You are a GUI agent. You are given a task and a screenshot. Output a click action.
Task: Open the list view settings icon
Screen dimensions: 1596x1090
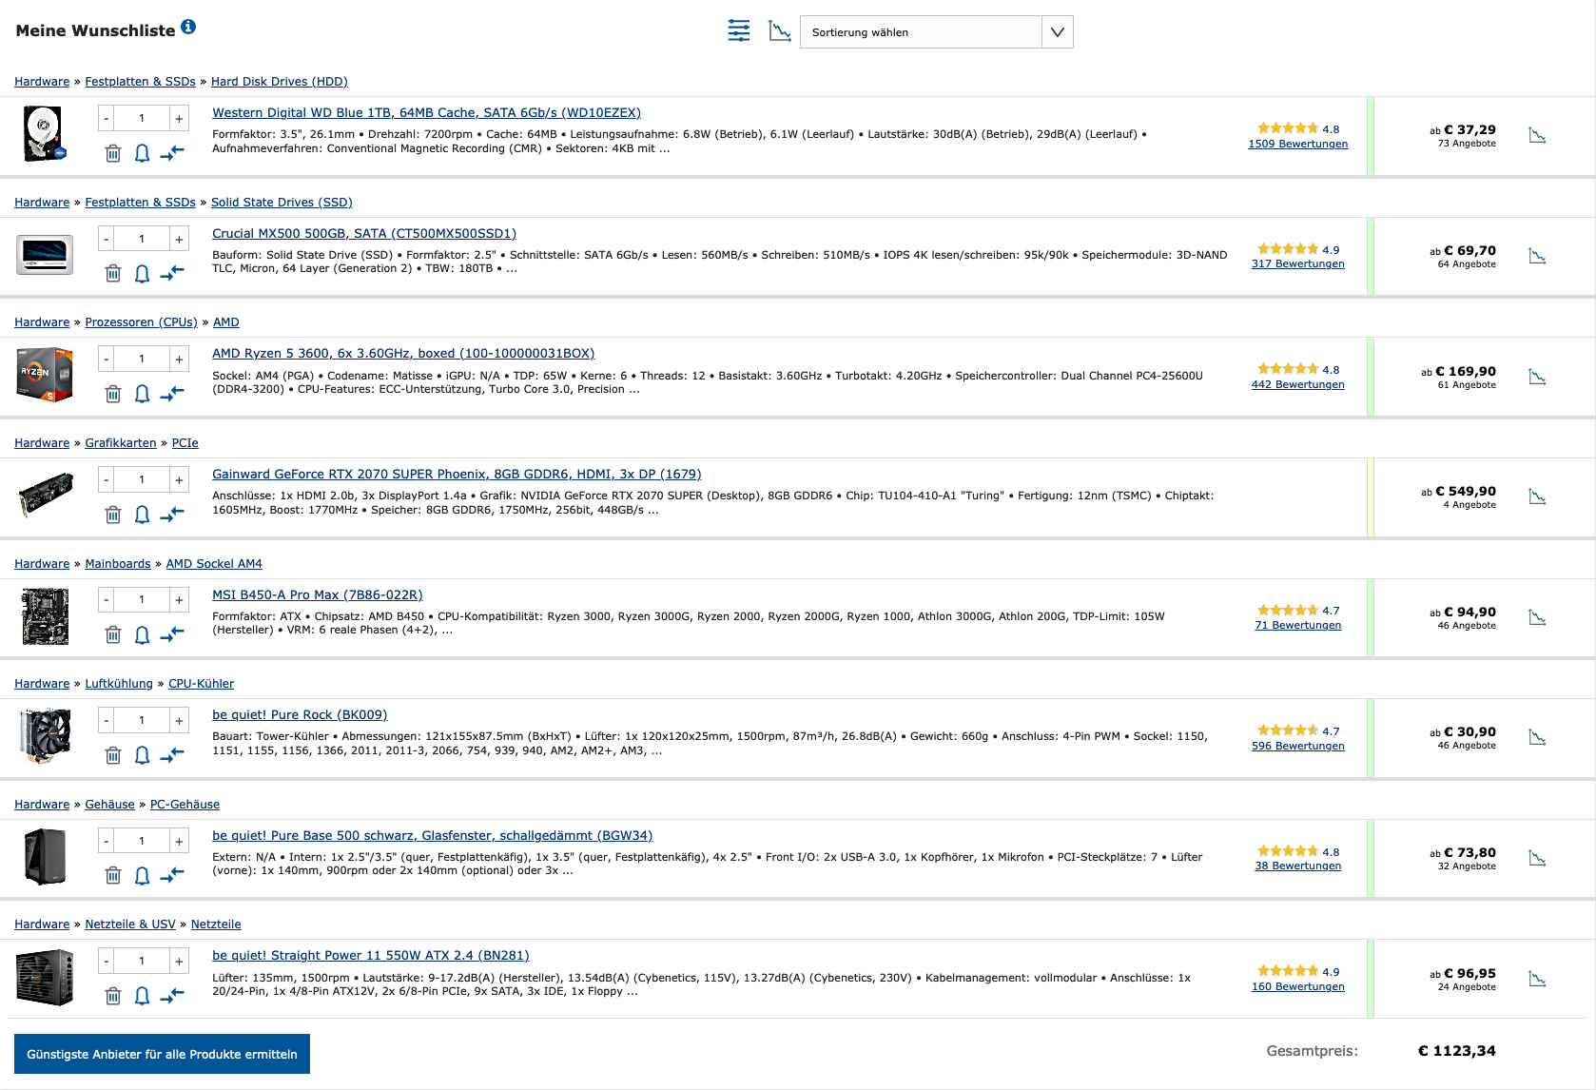(739, 30)
